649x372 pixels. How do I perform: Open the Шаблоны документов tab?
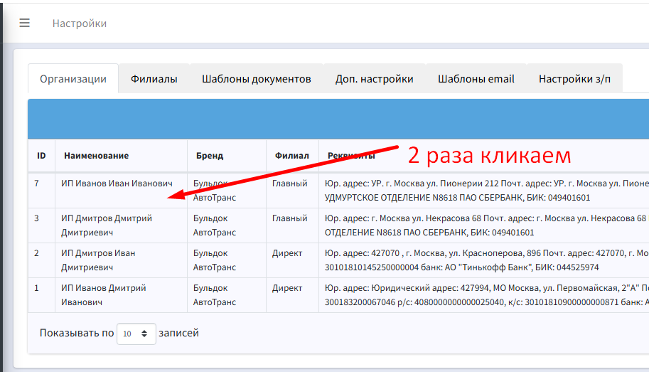(x=256, y=79)
